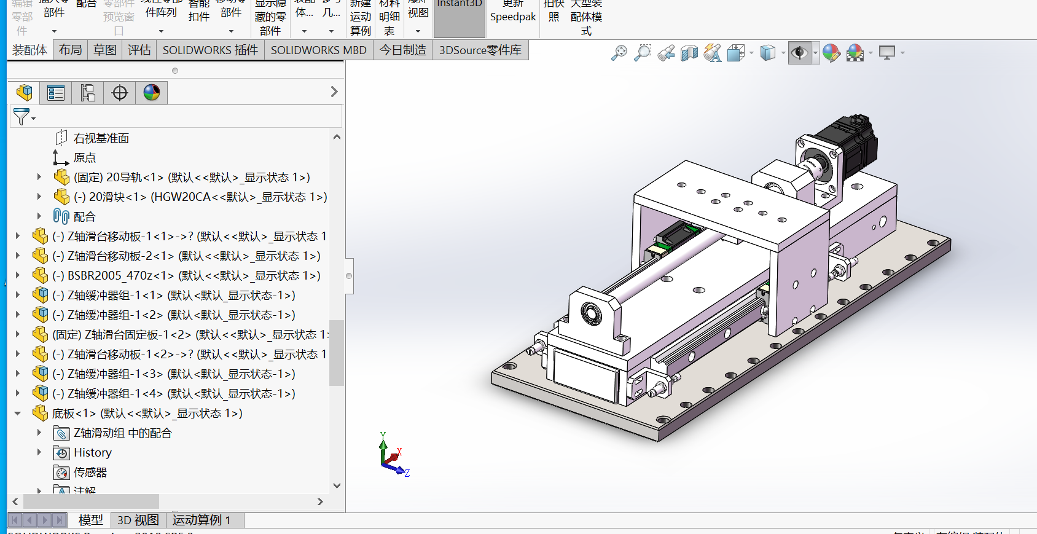Click the panel collapse handle on the splitter

pos(349,276)
